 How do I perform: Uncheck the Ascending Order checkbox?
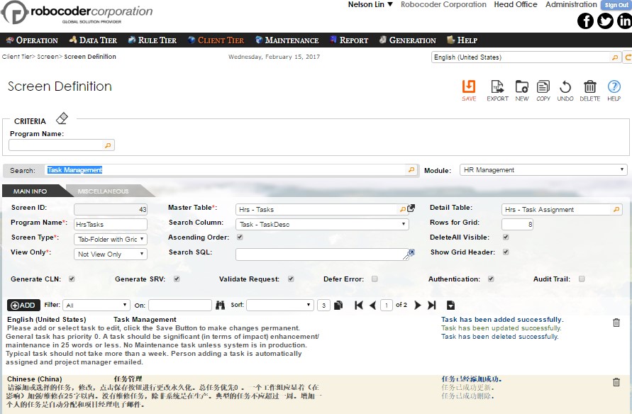coord(240,237)
